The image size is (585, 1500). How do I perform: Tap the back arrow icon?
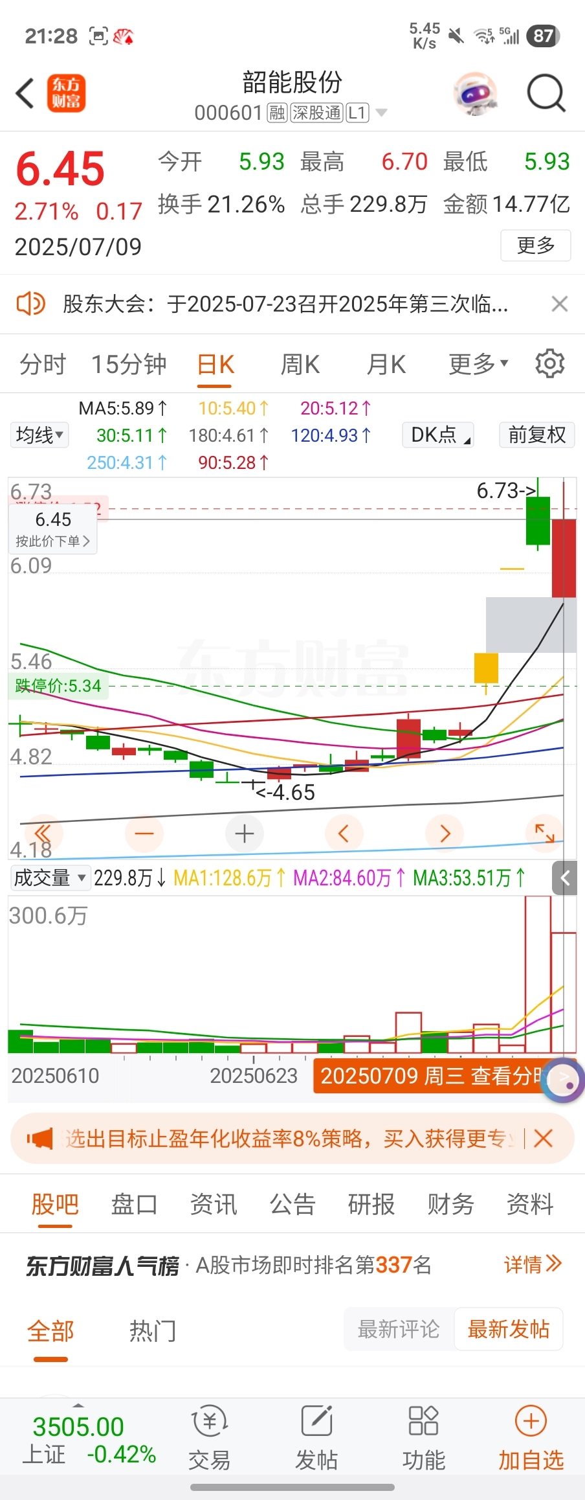(x=25, y=93)
